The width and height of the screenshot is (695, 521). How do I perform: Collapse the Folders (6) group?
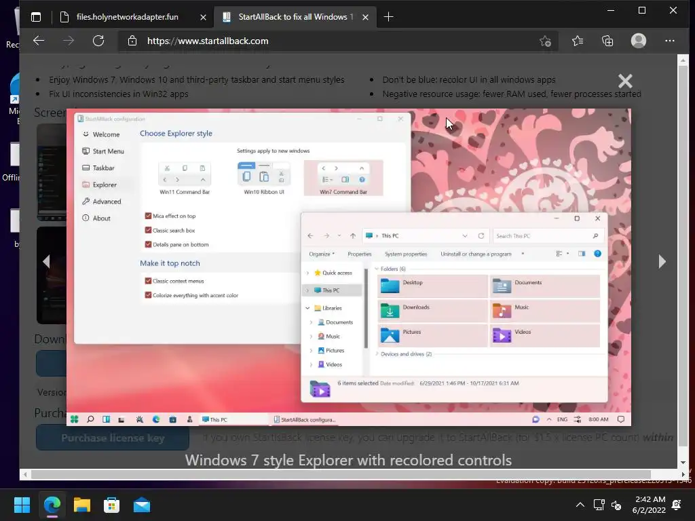point(377,269)
